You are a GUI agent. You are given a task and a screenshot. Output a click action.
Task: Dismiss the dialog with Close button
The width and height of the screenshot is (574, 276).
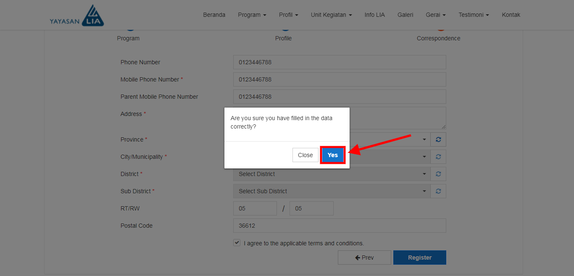[x=305, y=155]
